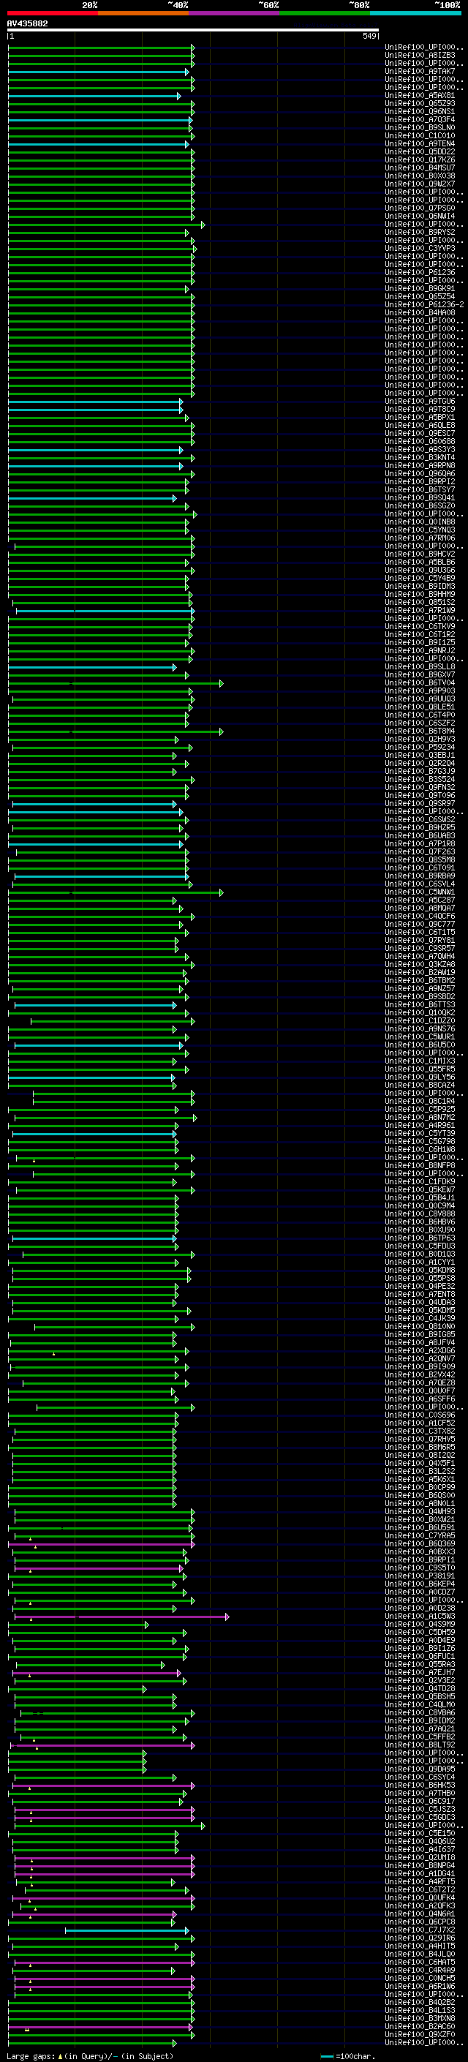Select hit label UniRef100_A7EJH7
Image resolution: width=468 pixels, height=2062 pixels.
(420, 1672)
